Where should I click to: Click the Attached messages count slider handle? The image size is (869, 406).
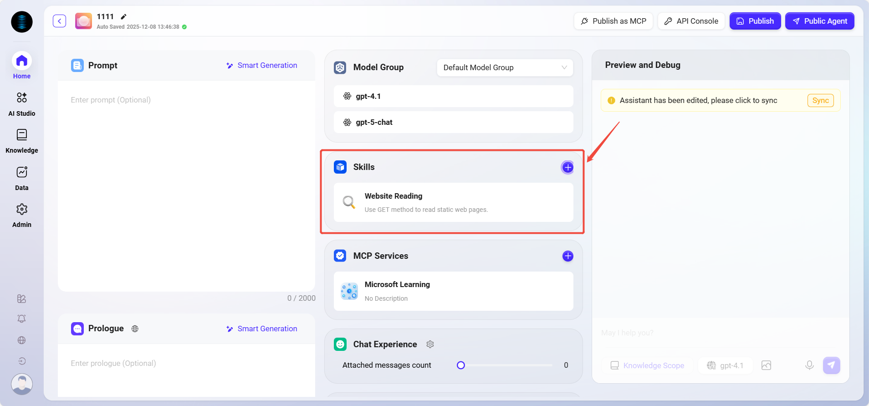click(x=461, y=365)
